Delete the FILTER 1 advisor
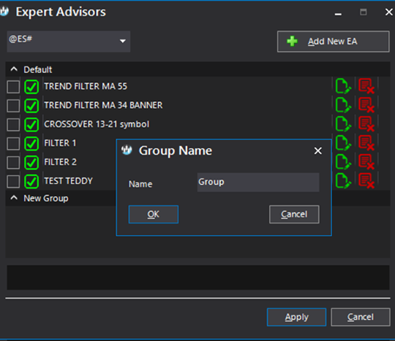395x341 pixels. click(x=366, y=143)
